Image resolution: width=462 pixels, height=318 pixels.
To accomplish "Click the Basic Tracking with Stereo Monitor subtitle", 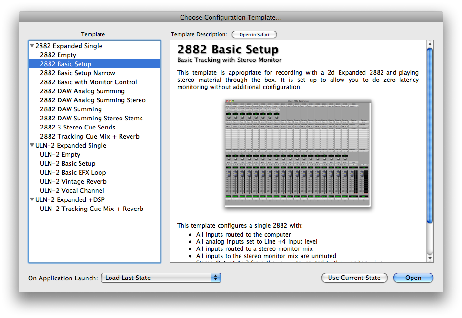I will [229, 60].
